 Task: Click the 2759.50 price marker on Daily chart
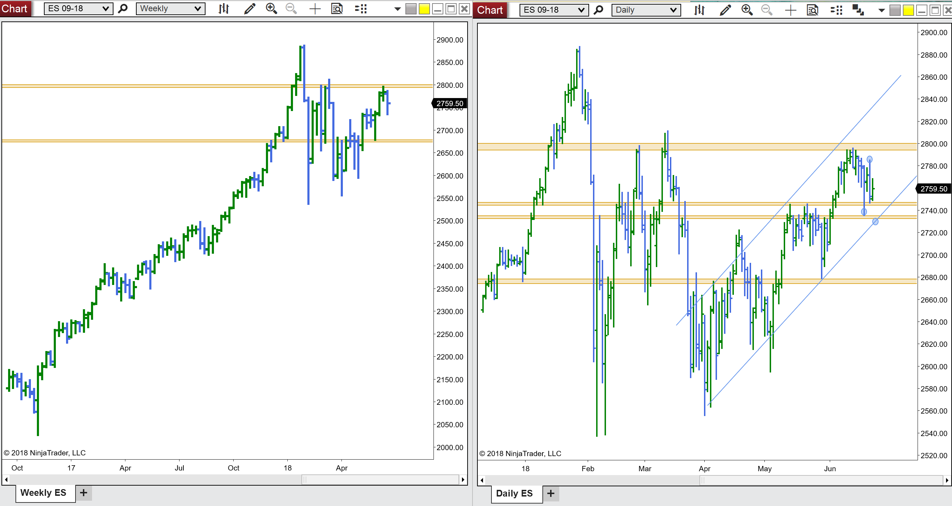933,189
